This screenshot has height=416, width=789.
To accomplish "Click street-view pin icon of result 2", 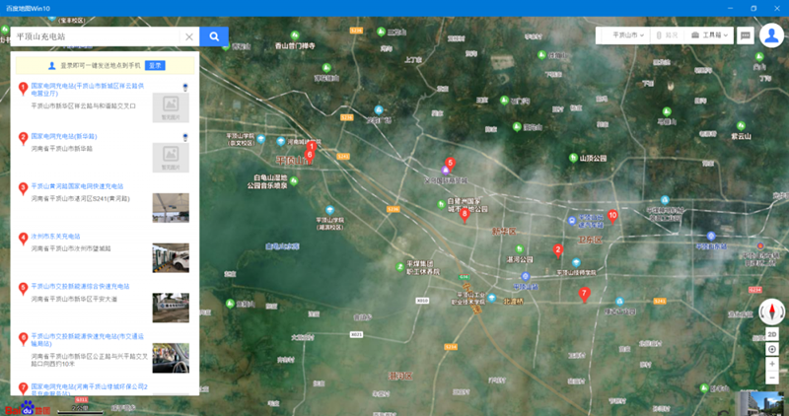I will 185,137.
